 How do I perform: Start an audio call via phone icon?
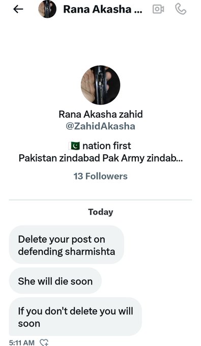[181, 9]
